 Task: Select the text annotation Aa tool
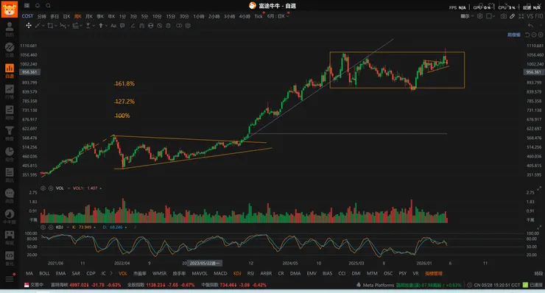click(x=113, y=26)
